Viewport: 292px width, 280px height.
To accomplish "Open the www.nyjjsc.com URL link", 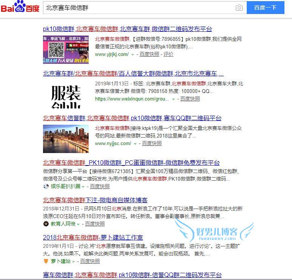I will [x=113, y=144].
